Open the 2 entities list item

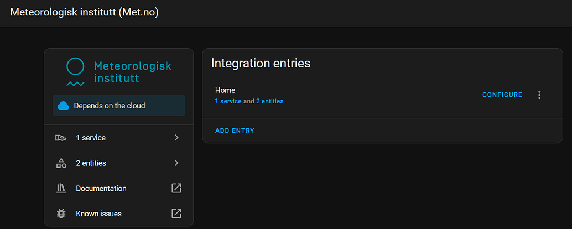tap(91, 163)
